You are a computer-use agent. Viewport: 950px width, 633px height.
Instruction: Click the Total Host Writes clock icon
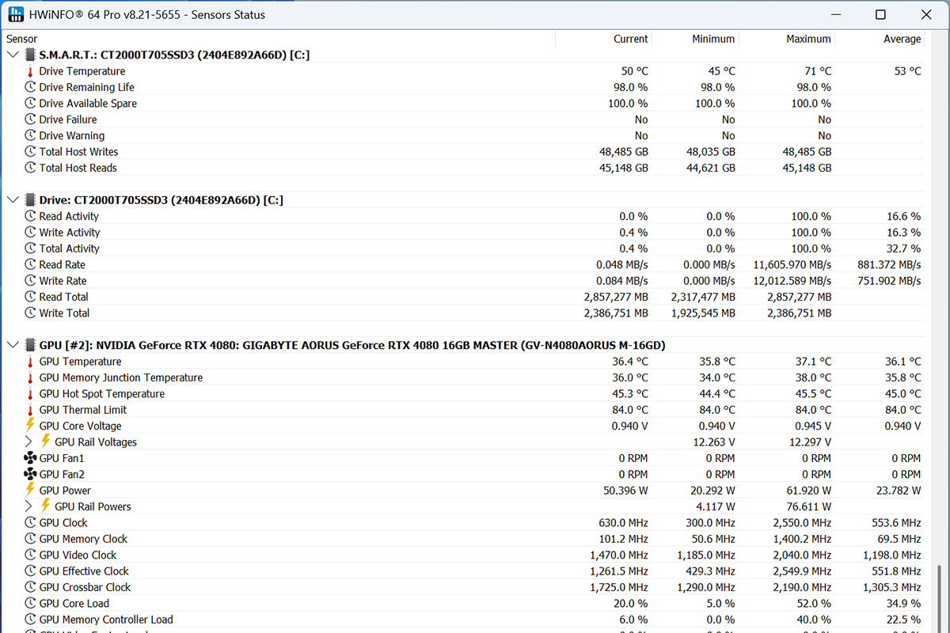click(x=31, y=152)
